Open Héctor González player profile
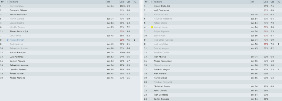Viewport: 282px width, 101px height. point(18,15)
